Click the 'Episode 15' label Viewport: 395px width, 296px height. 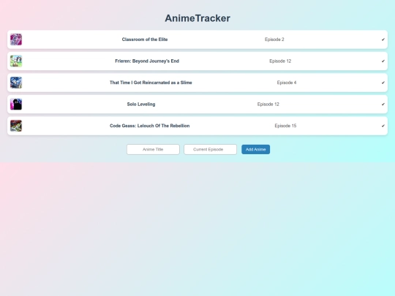(285, 126)
